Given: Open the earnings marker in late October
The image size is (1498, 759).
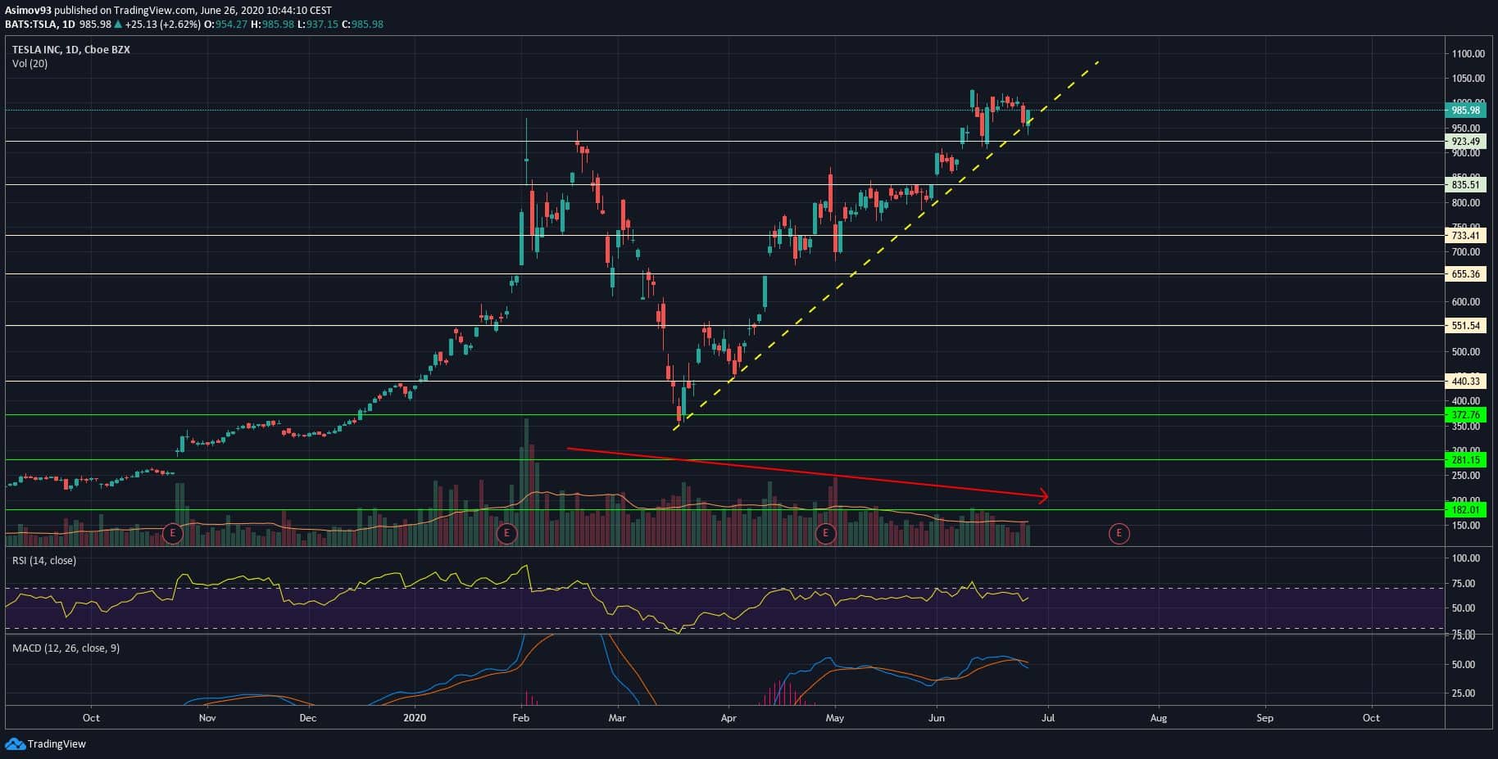Looking at the screenshot, I should 172,534.
